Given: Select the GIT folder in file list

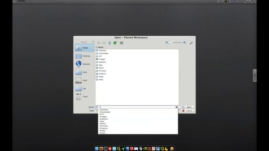Looking at the screenshot, I should tap(99, 56).
